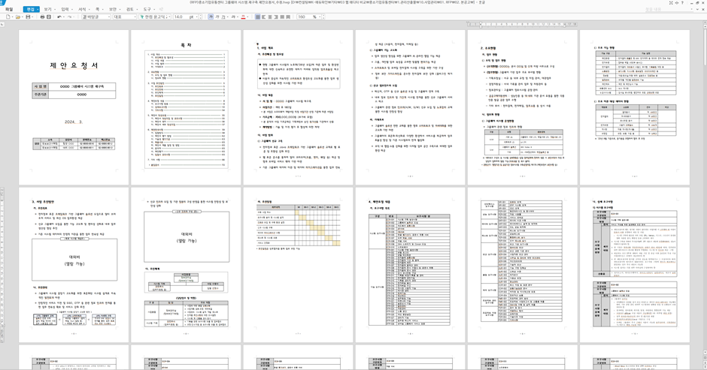
Task: Save the document with the diskette icon
Action: 28,17
